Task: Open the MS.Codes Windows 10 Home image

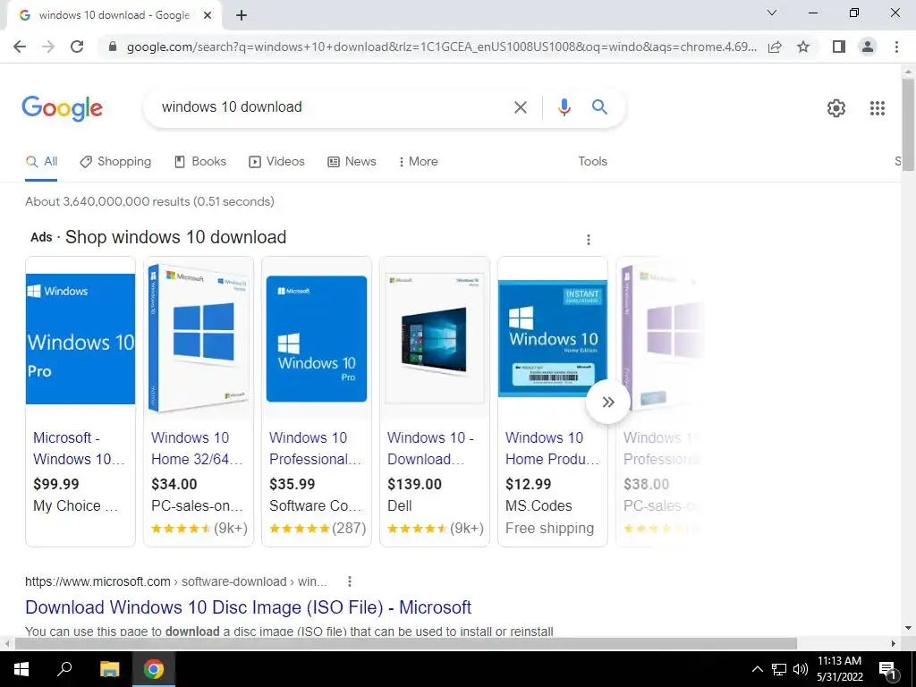Action: [x=553, y=338]
